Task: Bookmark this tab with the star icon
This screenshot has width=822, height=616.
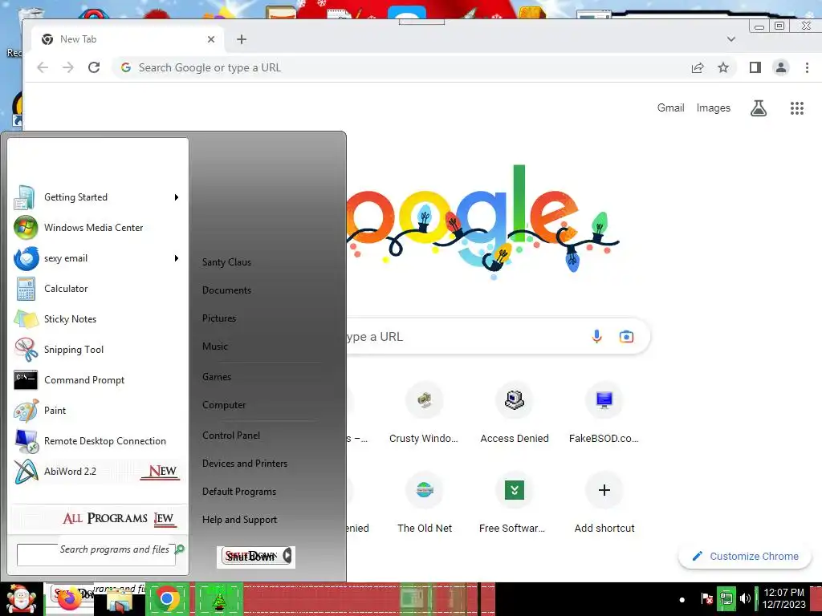Action: [x=723, y=67]
